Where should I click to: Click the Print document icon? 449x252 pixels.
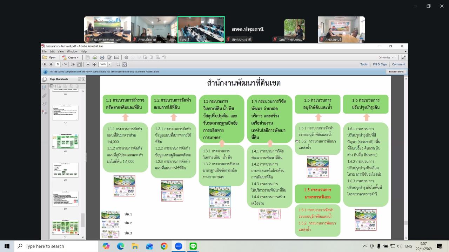(102, 57)
